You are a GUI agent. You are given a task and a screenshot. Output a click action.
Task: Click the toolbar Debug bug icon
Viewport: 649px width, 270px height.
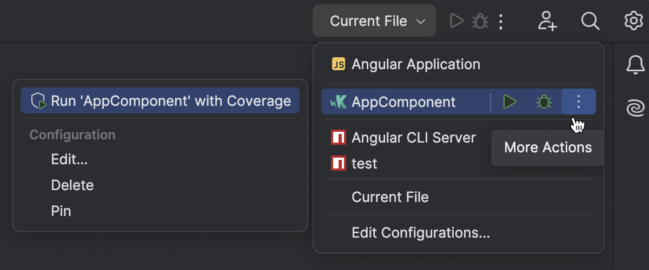click(480, 21)
